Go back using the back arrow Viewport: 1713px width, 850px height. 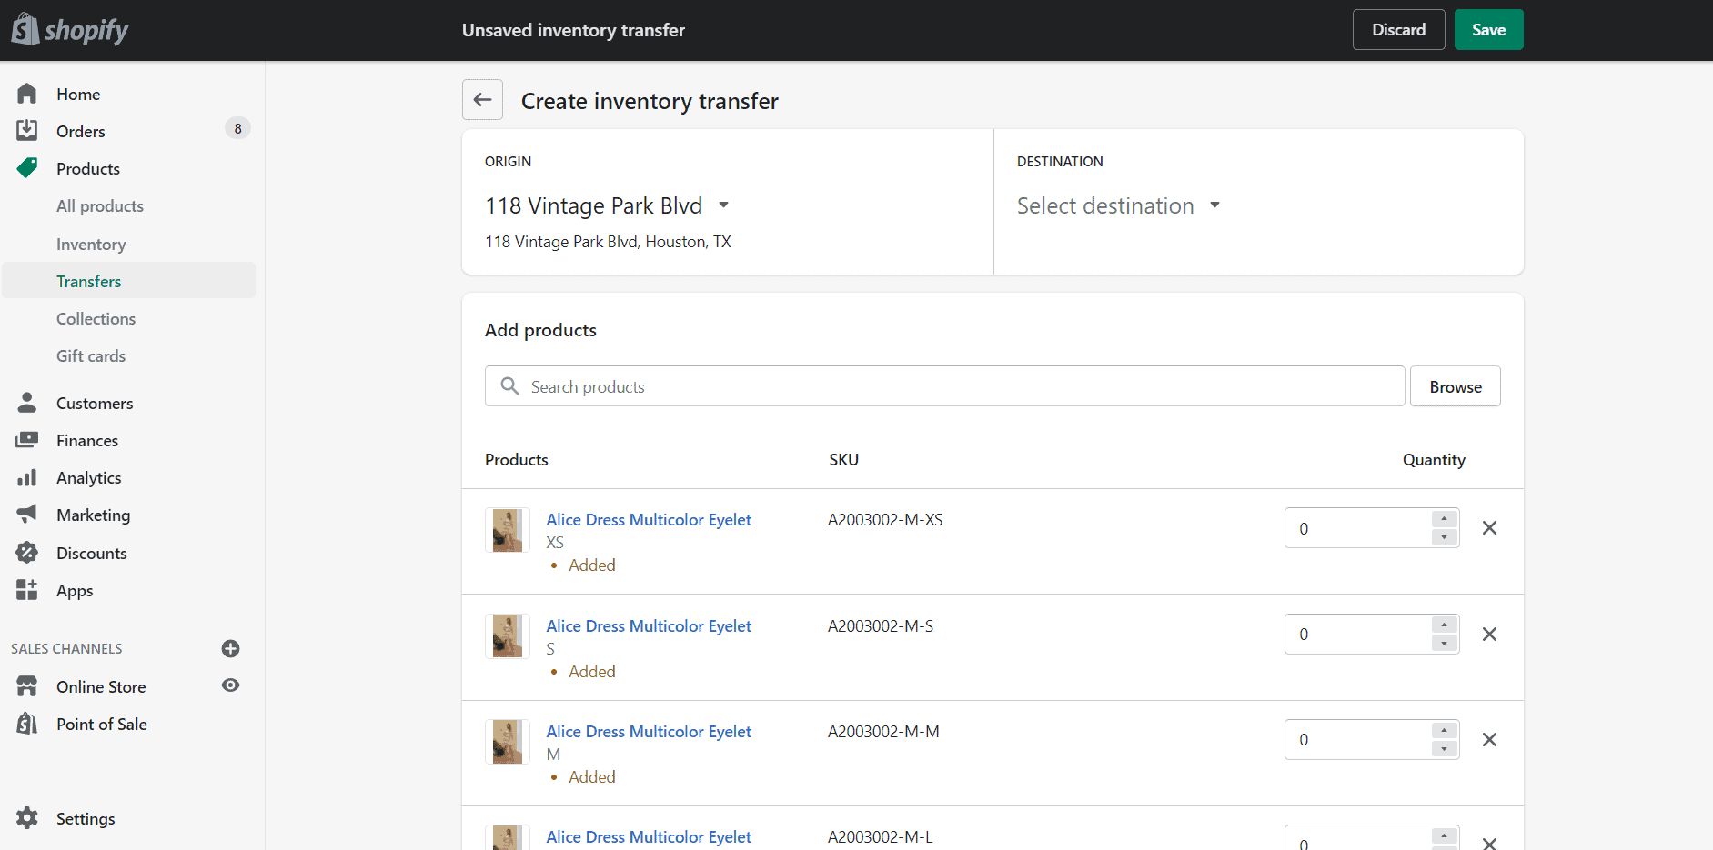482,99
